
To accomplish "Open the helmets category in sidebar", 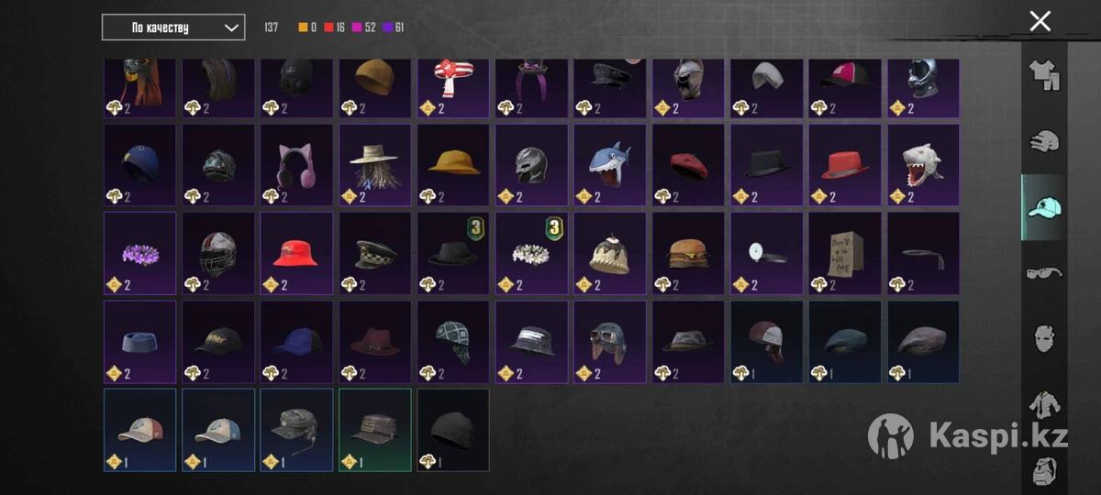I will [x=1044, y=140].
